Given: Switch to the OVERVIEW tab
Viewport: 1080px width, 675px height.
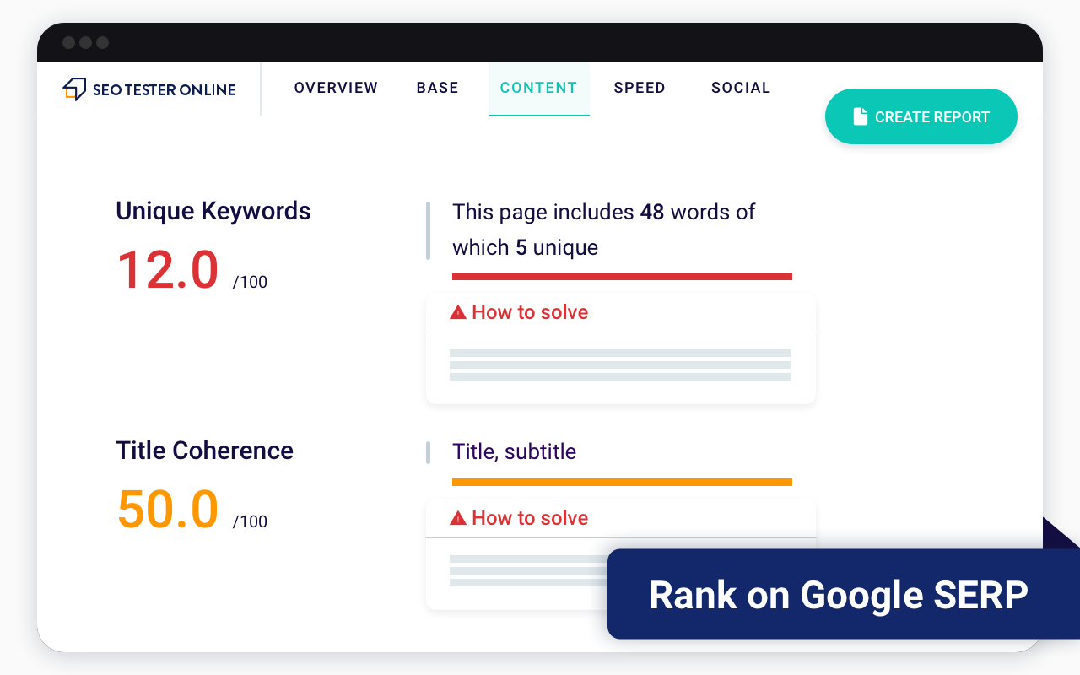Looking at the screenshot, I should pyautogui.click(x=336, y=88).
